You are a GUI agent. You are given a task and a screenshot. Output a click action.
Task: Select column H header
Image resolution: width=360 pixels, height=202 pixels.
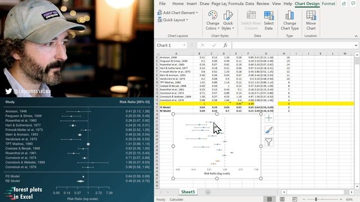tap(284, 53)
